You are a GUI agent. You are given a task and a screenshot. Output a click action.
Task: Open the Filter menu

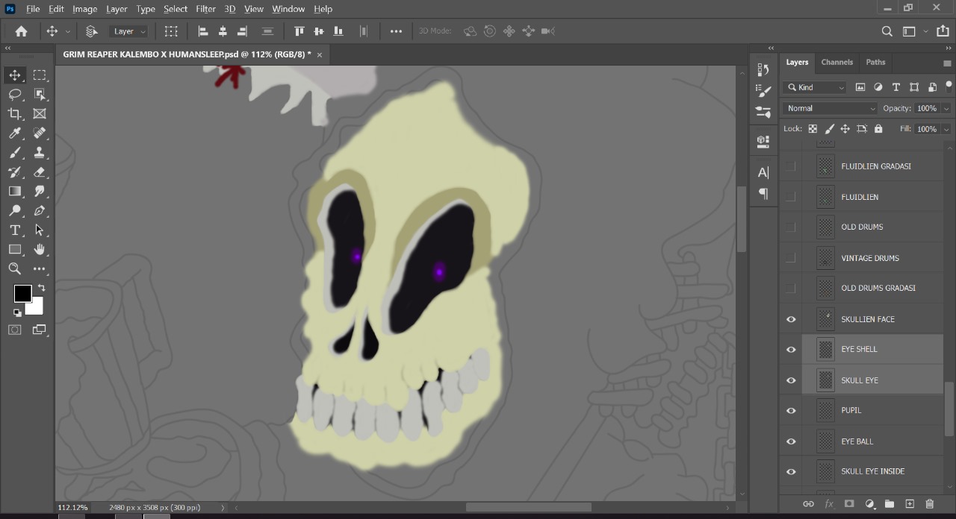[205, 9]
